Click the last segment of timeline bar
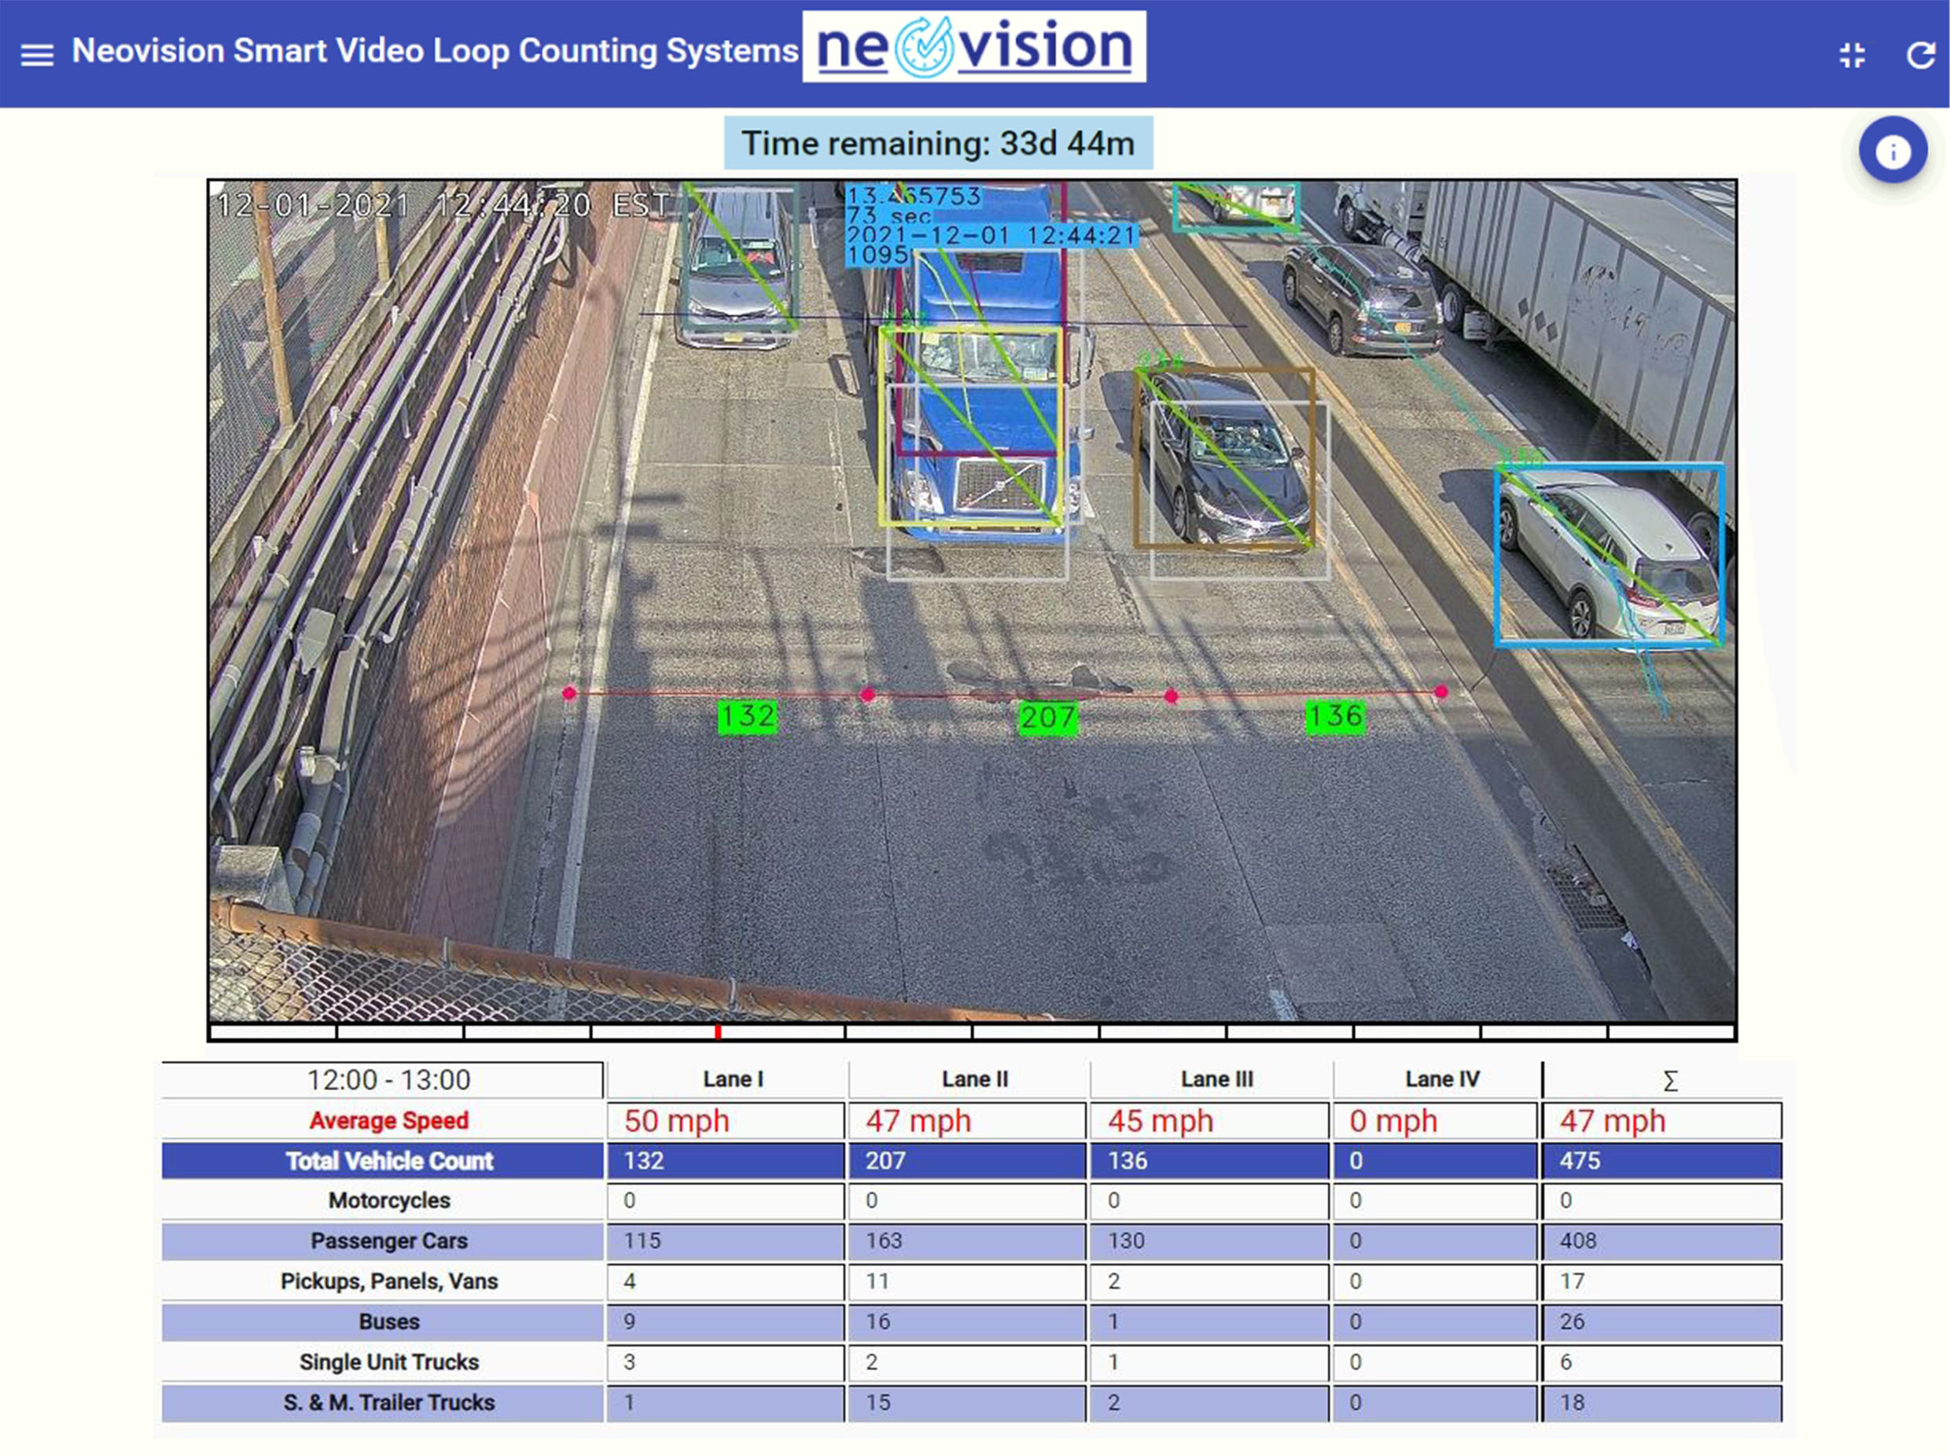The image size is (1950, 1455). (1671, 1031)
